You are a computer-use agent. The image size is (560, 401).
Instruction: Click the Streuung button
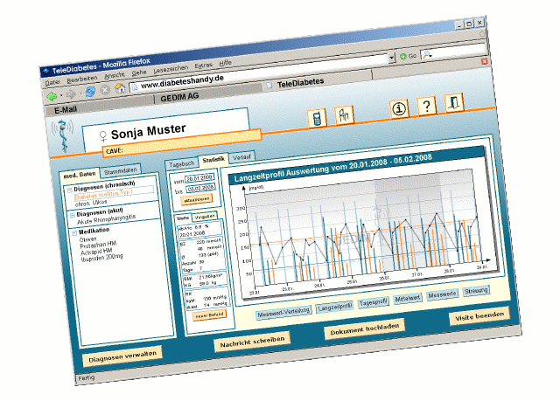(x=476, y=291)
